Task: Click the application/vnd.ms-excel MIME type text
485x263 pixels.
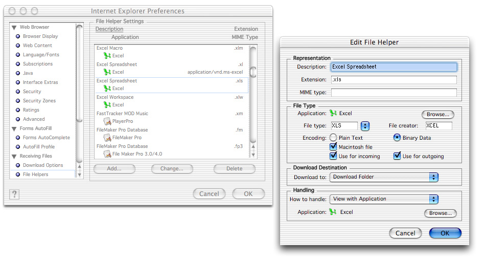Action: pyautogui.click(x=215, y=72)
